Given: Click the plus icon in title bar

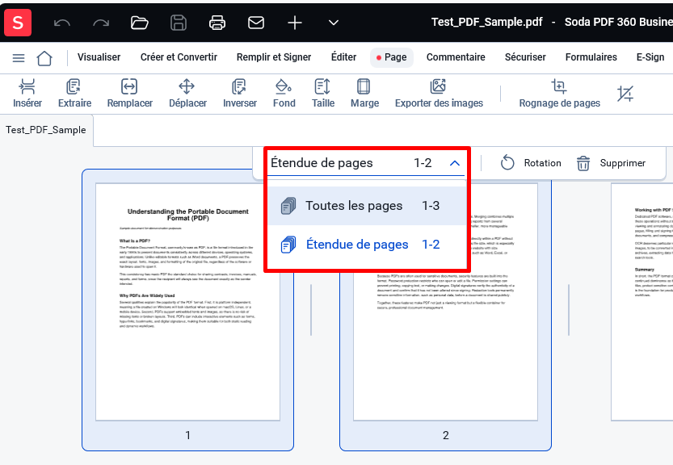Looking at the screenshot, I should (295, 23).
